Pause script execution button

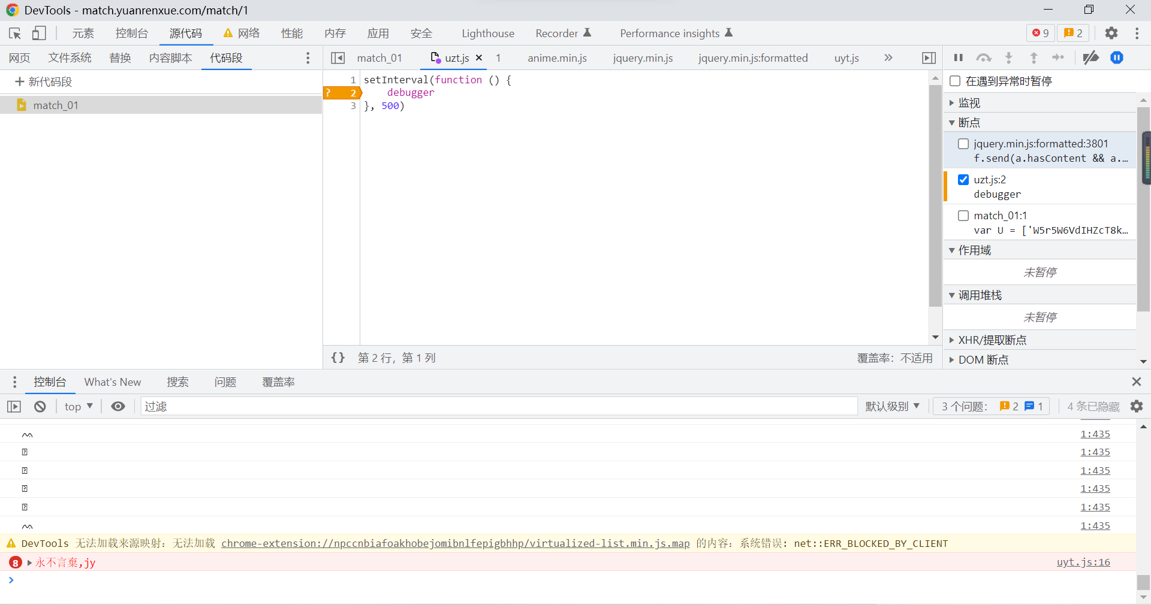pyautogui.click(x=958, y=58)
